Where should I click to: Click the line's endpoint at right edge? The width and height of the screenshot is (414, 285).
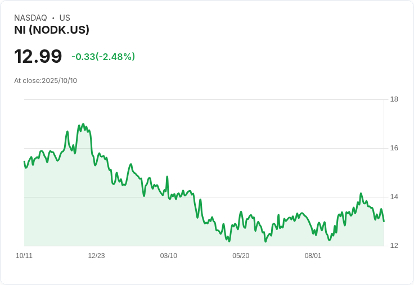[384, 221]
